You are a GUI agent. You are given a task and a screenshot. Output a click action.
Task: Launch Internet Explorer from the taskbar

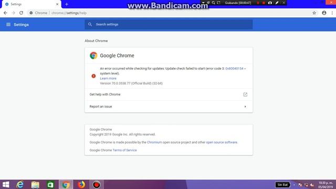pyautogui.click(x=20, y=184)
